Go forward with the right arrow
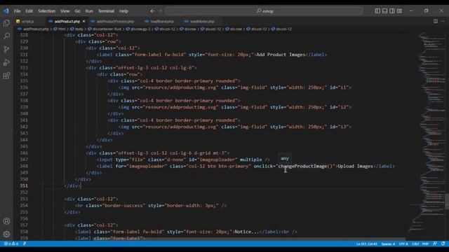Image resolution: width=449 pixels, height=252 pixels. (161, 11)
